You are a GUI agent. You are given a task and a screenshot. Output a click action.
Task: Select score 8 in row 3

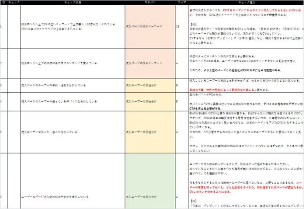point(182,85)
